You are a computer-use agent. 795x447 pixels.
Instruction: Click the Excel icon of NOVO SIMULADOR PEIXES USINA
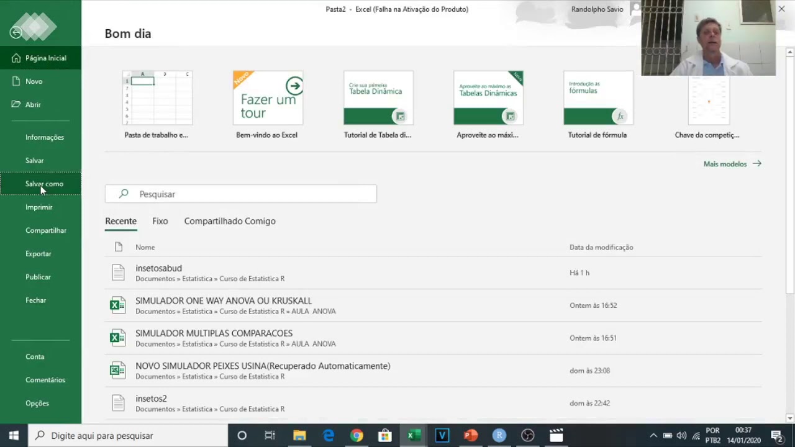click(x=117, y=371)
